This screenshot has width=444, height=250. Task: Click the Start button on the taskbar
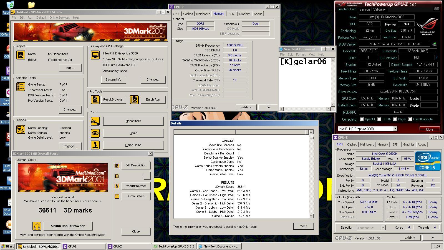pyautogui.click(x=8, y=246)
